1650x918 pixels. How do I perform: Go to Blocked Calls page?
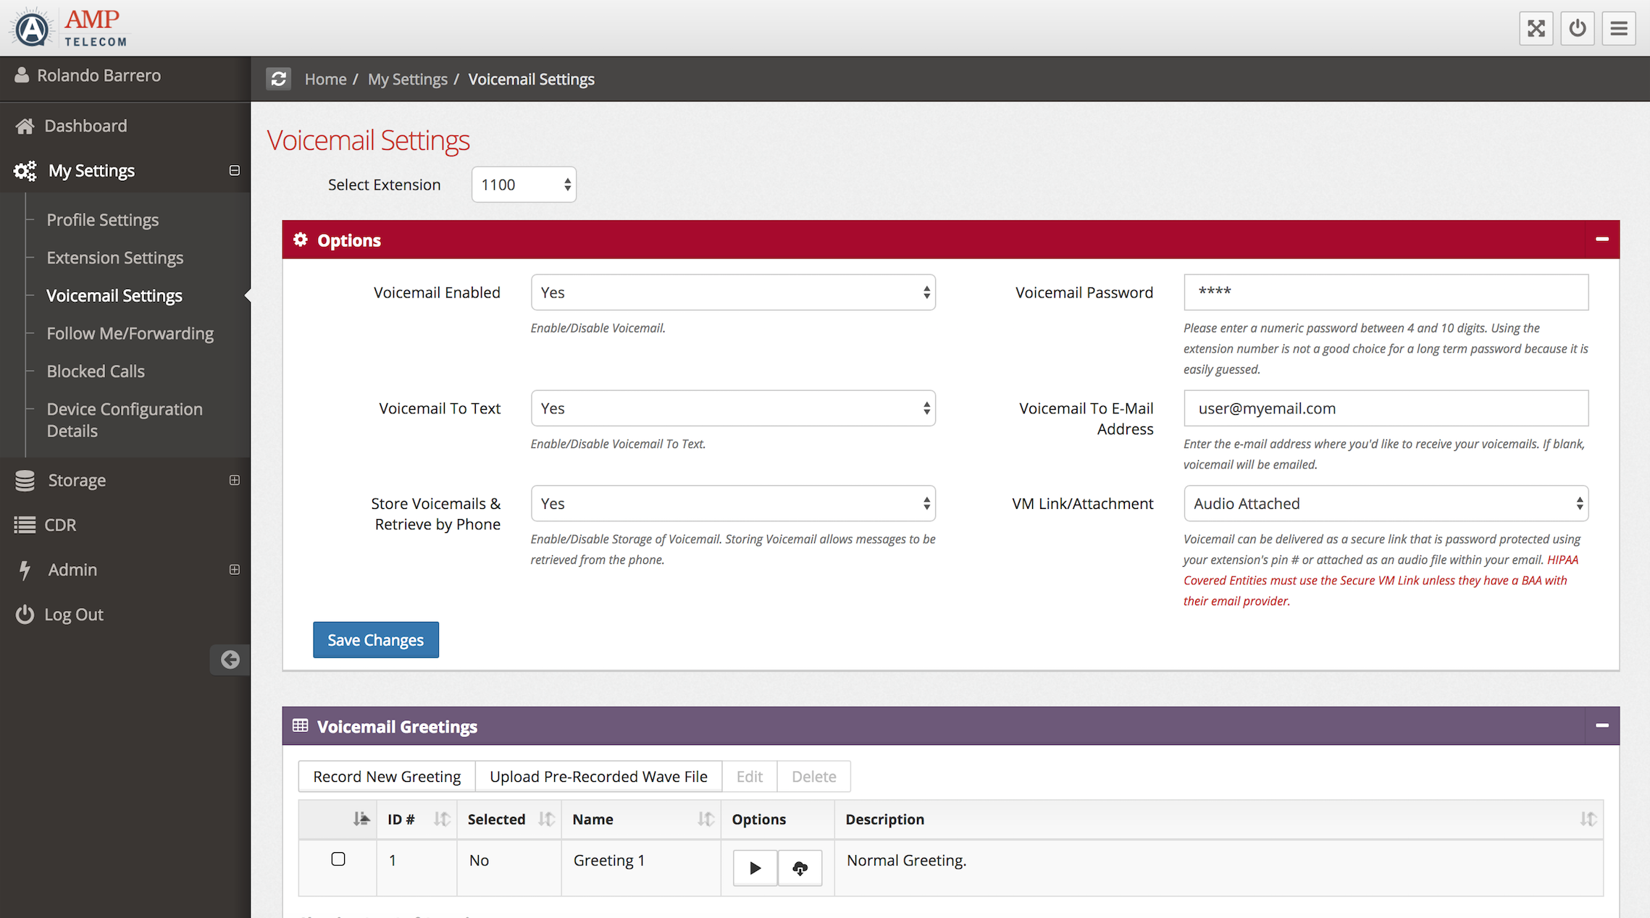click(x=96, y=371)
